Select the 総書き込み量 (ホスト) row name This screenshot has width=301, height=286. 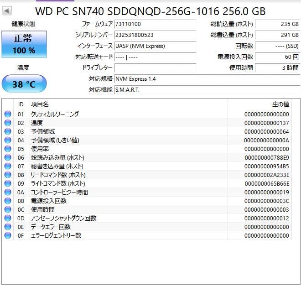point(57,166)
